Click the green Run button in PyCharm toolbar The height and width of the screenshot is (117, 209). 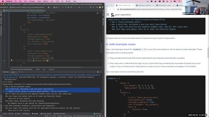point(63,7)
